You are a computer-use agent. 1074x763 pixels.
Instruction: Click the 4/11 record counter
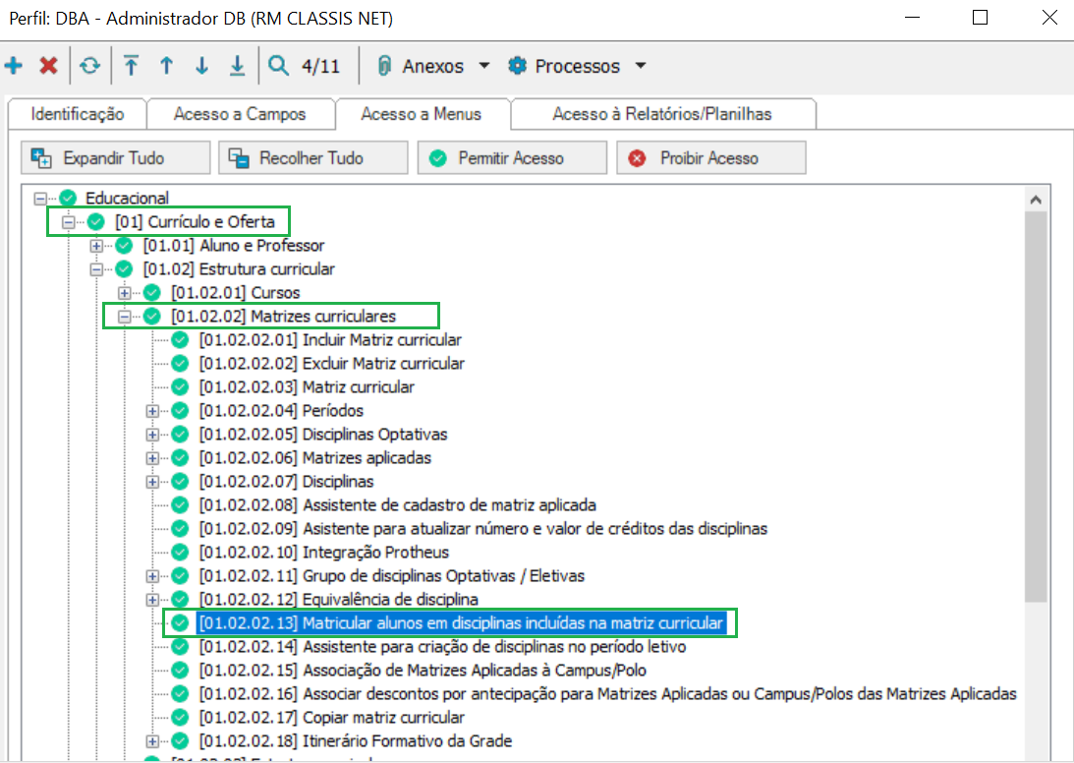pyautogui.click(x=320, y=66)
